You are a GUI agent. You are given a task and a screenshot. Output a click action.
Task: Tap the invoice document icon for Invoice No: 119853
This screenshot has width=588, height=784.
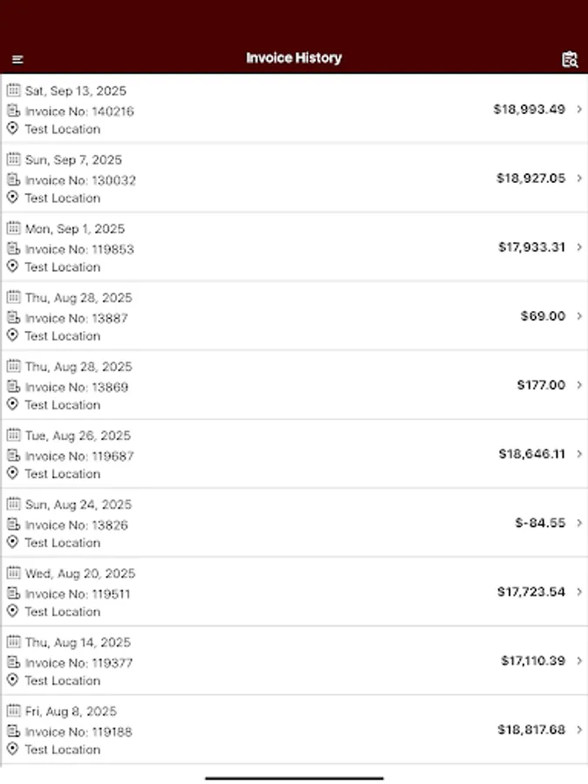15,248
